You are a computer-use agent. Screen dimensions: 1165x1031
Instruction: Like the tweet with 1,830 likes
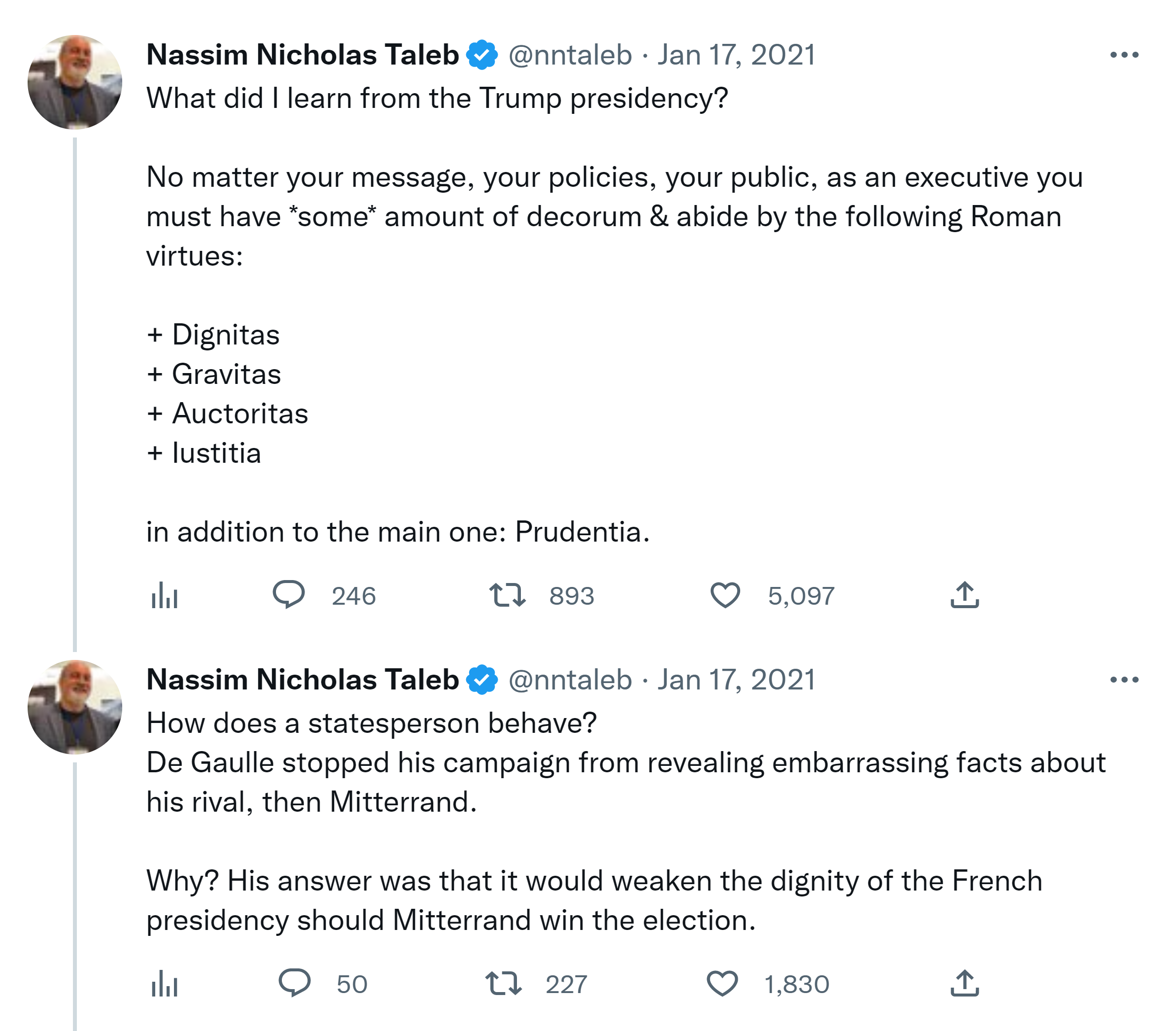coord(722,984)
